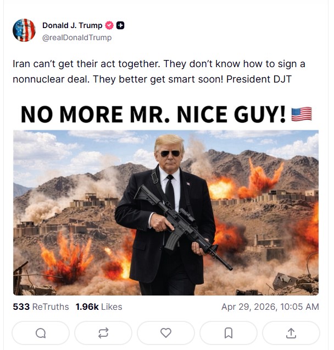Visit the @realDonaldTrump handle link
Image resolution: width=334 pixels, height=350 pixels.
point(77,37)
